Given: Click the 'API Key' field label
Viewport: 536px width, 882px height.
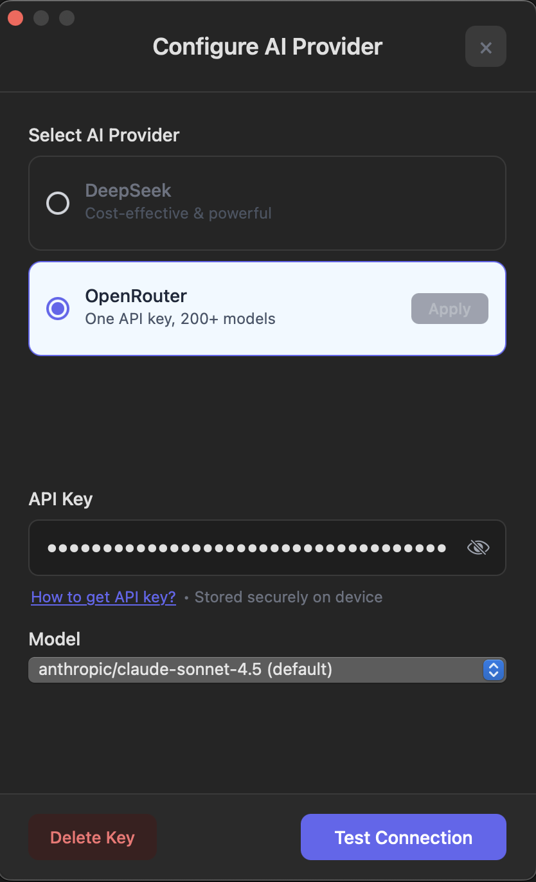Looking at the screenshot, I should [60, 500].
